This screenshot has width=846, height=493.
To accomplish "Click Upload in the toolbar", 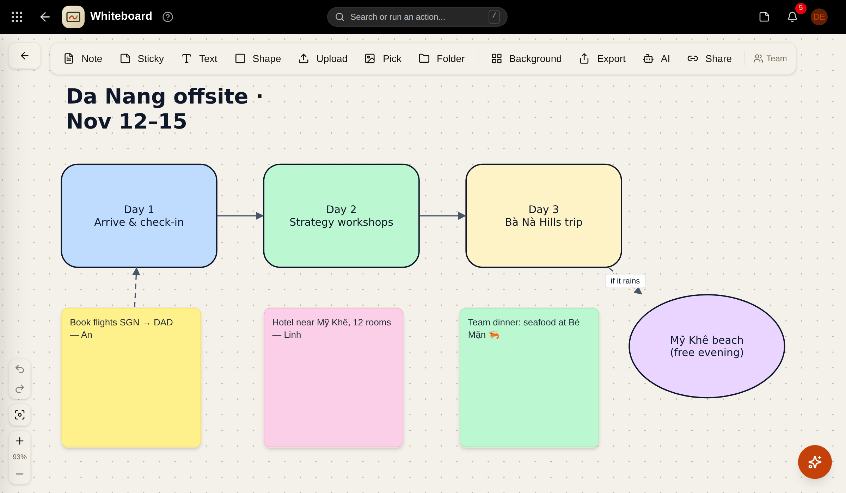I will click(323, 58).
